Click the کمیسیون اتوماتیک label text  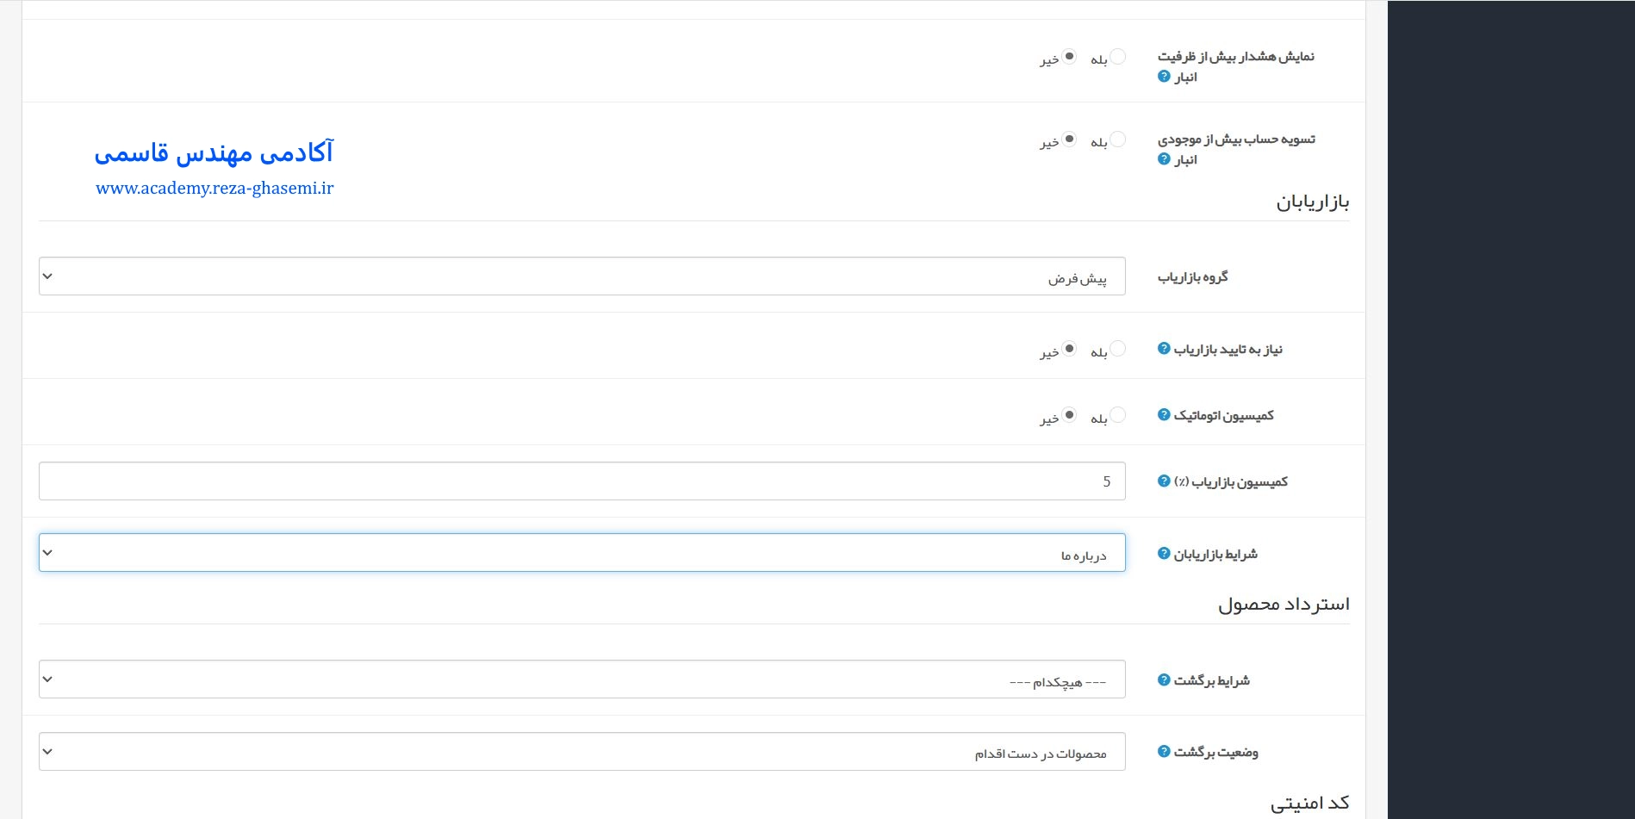[1223, 415]
